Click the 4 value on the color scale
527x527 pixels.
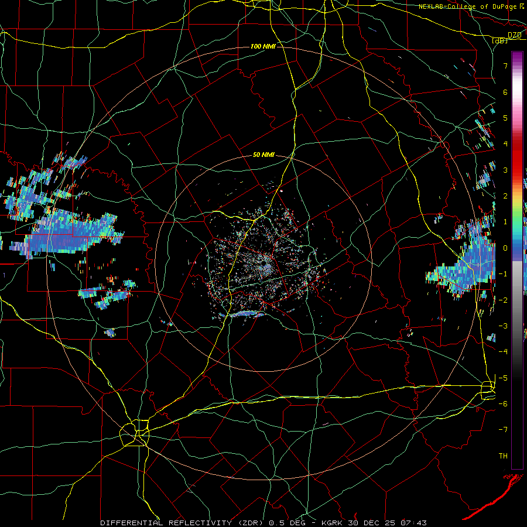click(505, 144)
